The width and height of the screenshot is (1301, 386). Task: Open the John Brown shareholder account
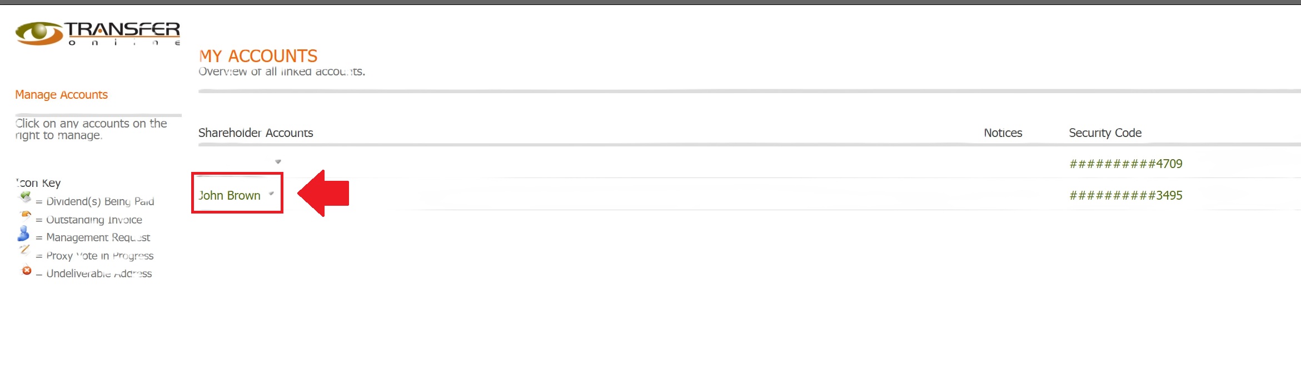click(x=230, y=195)
